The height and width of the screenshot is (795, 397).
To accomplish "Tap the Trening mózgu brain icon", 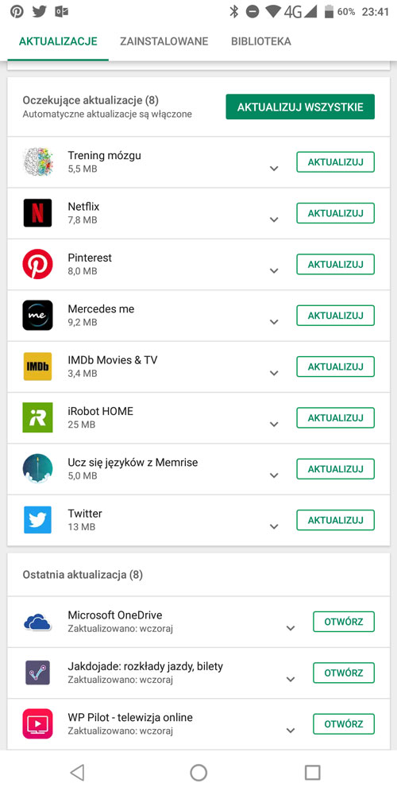I will [37, 161].
